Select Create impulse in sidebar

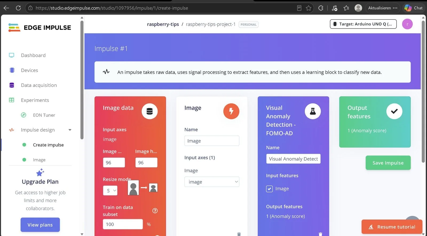coord(48,145)
